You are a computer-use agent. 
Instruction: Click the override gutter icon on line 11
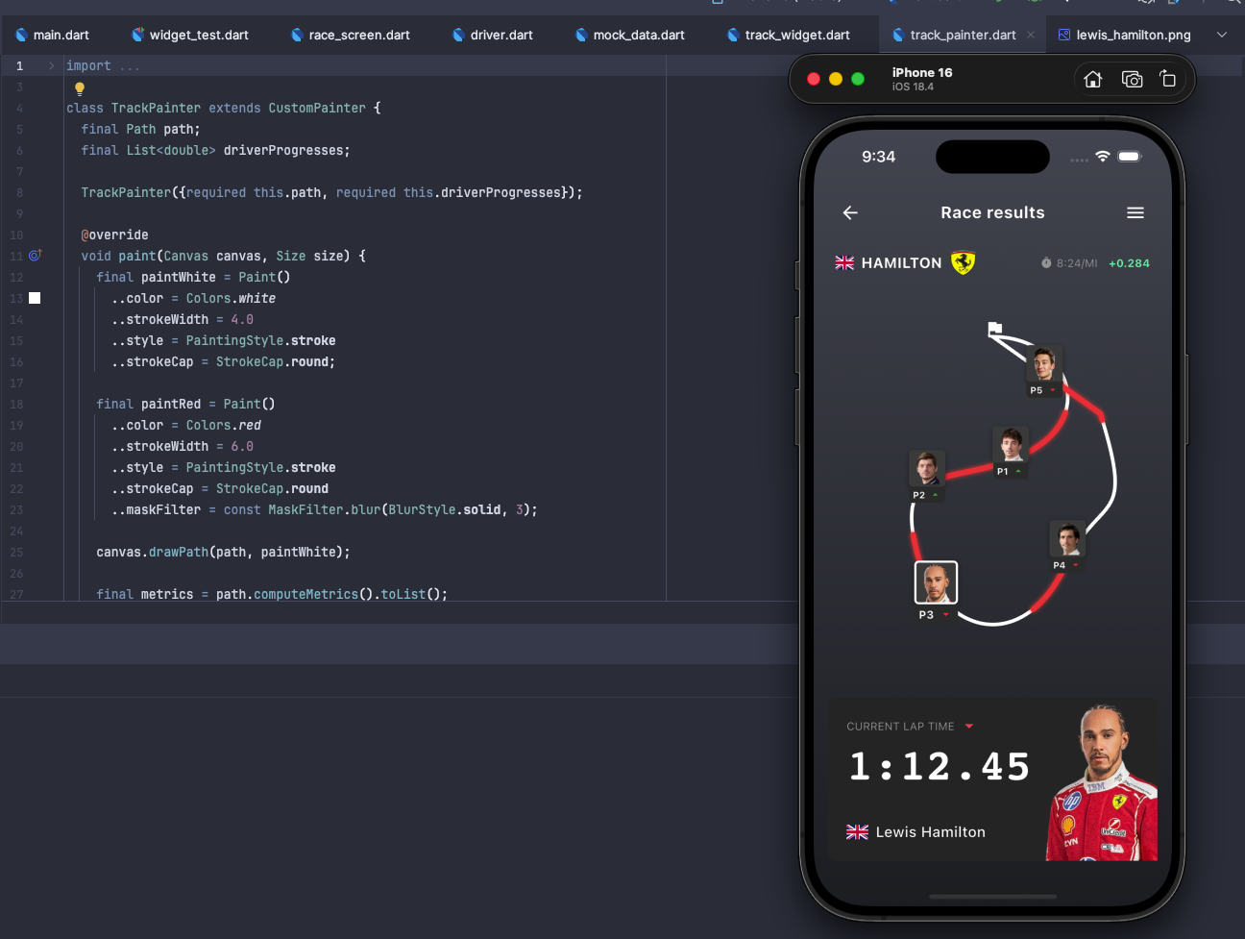pos(36,256)
